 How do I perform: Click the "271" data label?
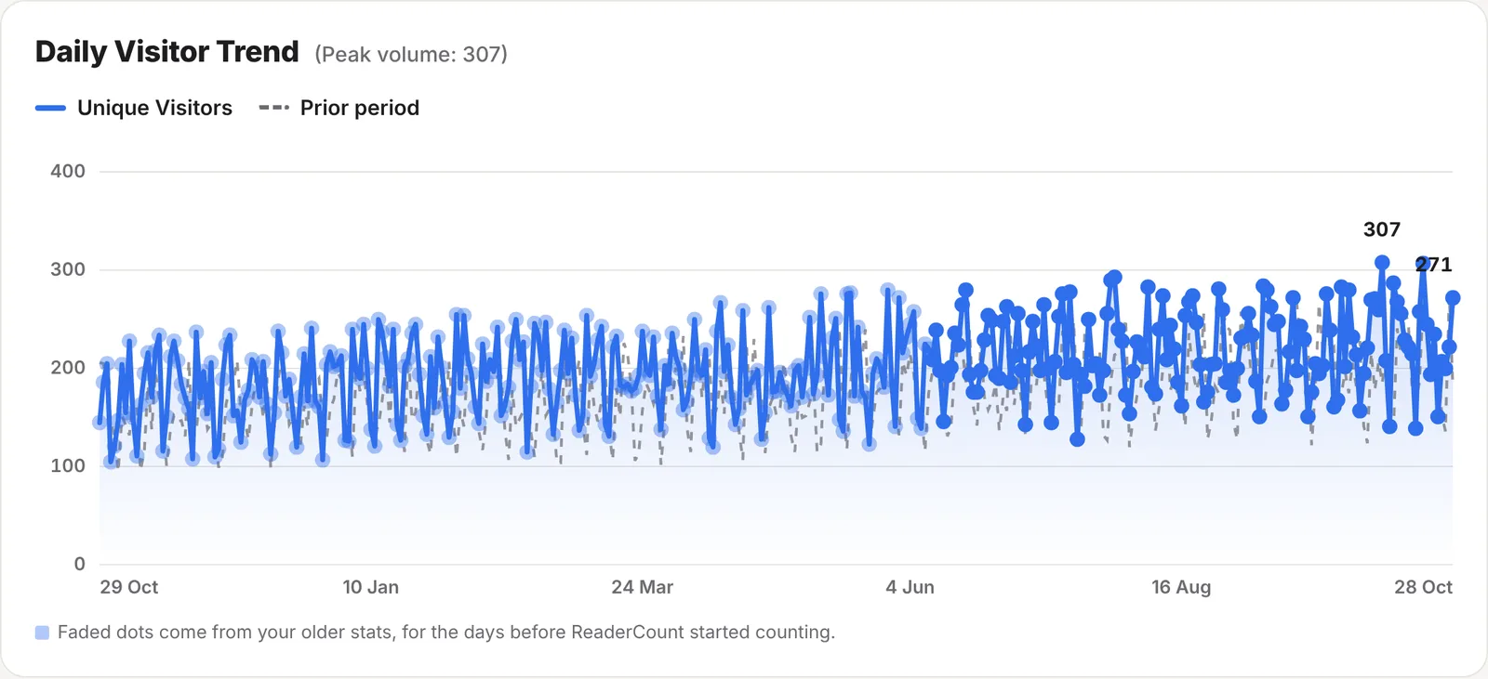1434,265
